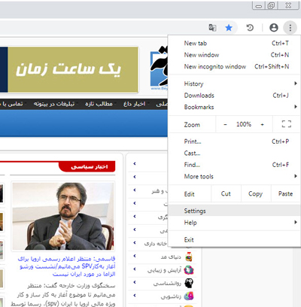This screenshot has height=307, width=301.
Task: Restore down the browser window
Action: pyautogui.click(x=271, y=5)
